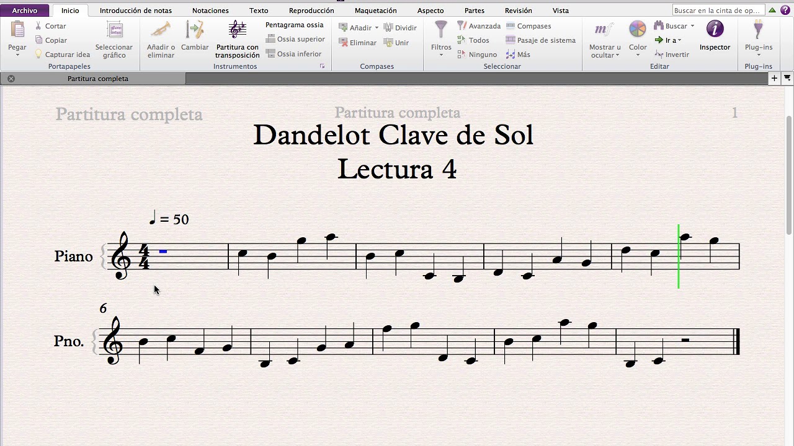The image size is (794, 446).
Task: Click the green playback line
Action: click(679, 256)
